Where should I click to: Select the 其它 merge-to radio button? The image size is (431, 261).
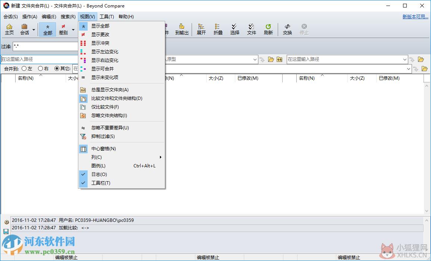click(57, 69)
